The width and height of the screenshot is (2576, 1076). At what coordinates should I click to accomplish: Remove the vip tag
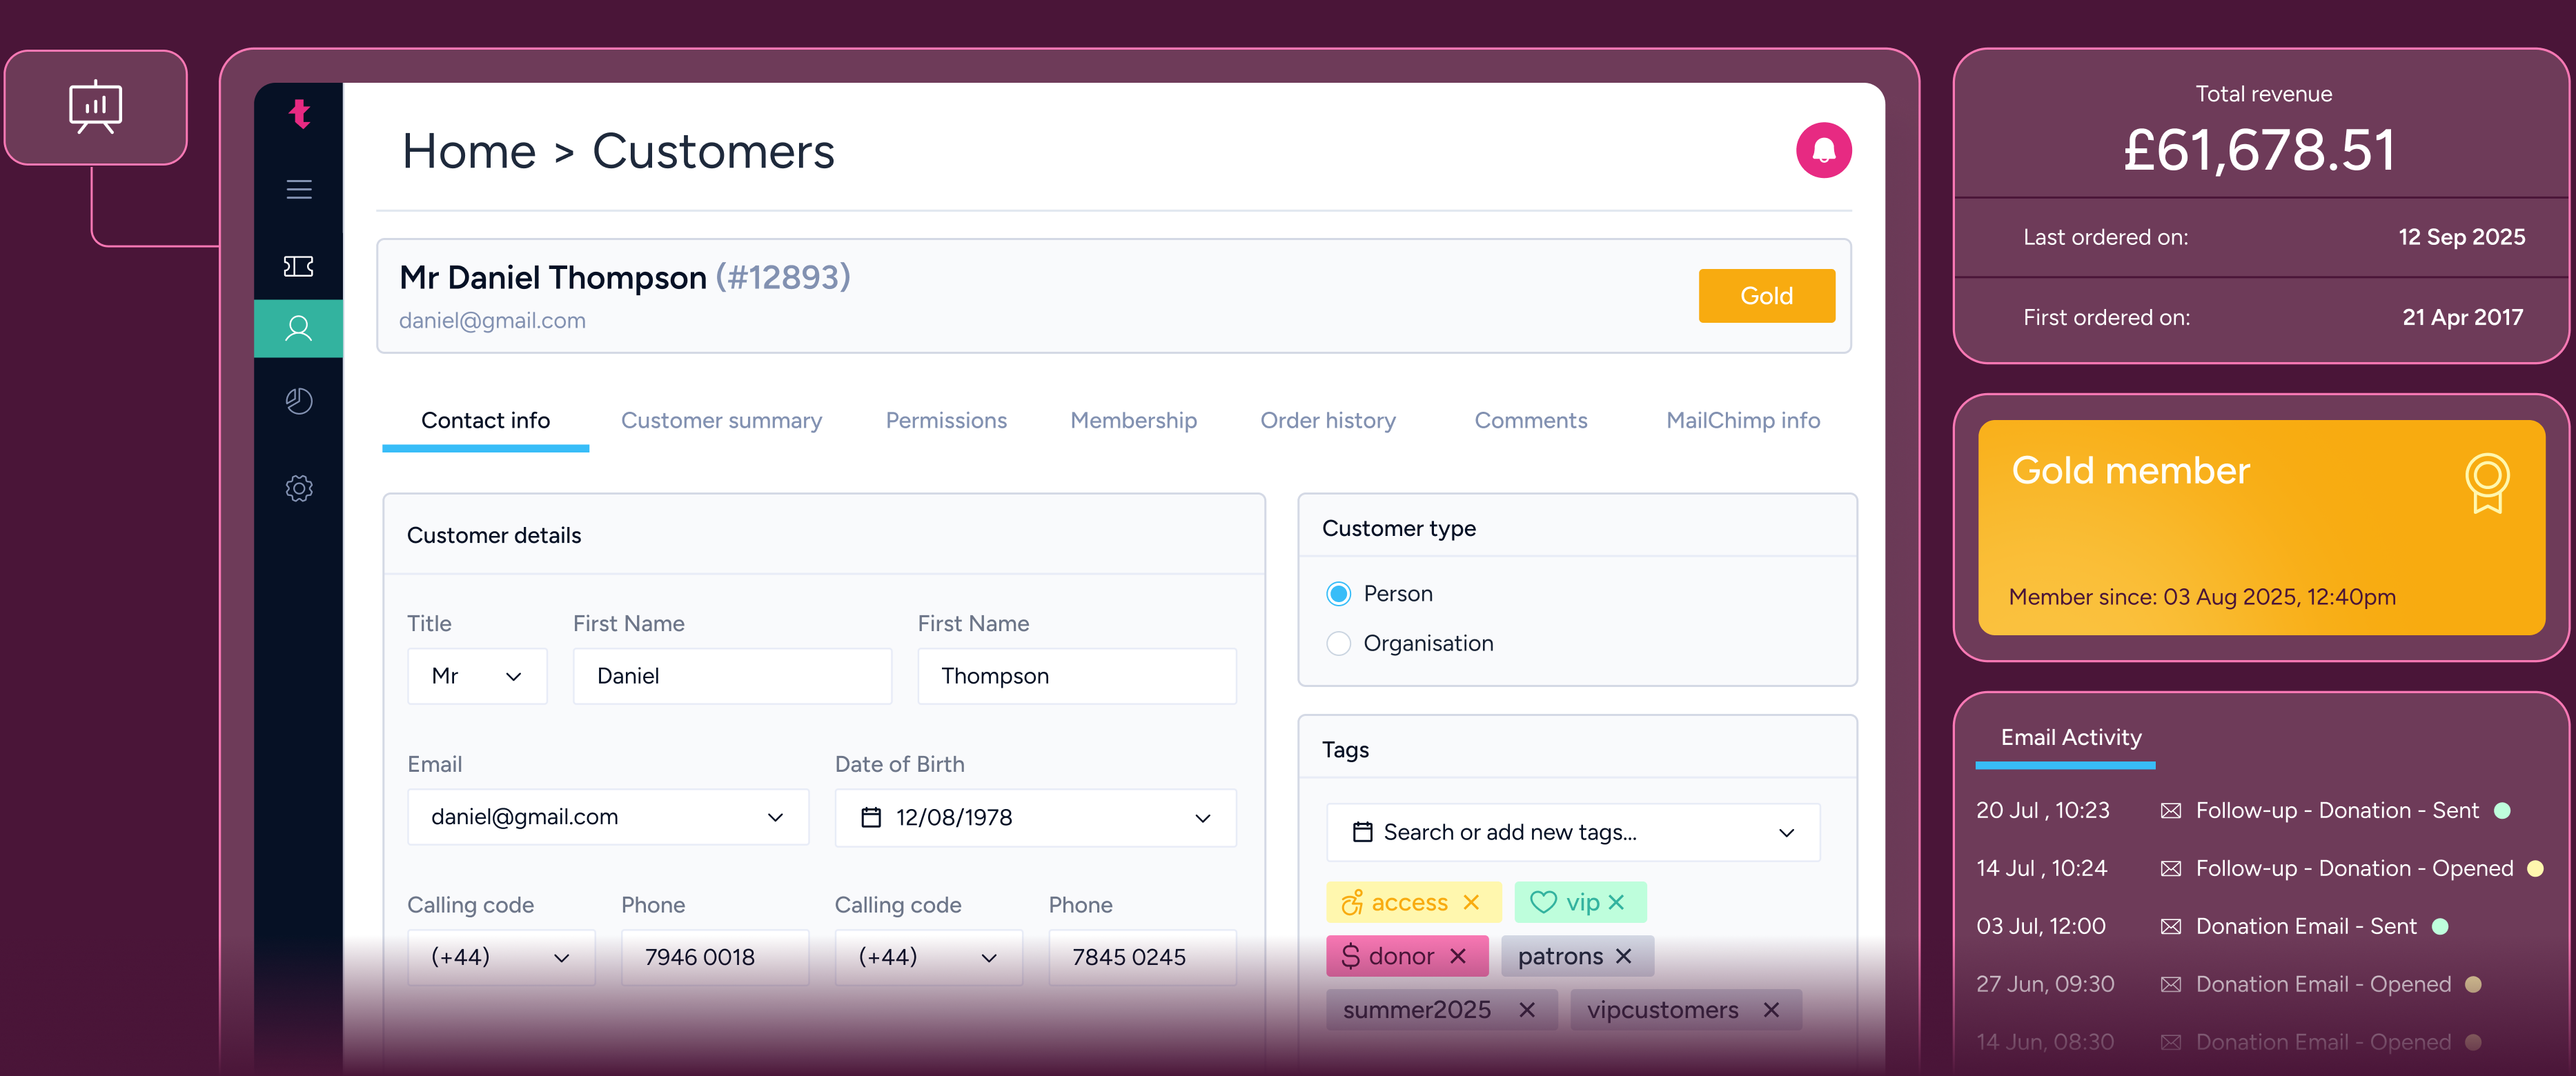point(1617,902)
